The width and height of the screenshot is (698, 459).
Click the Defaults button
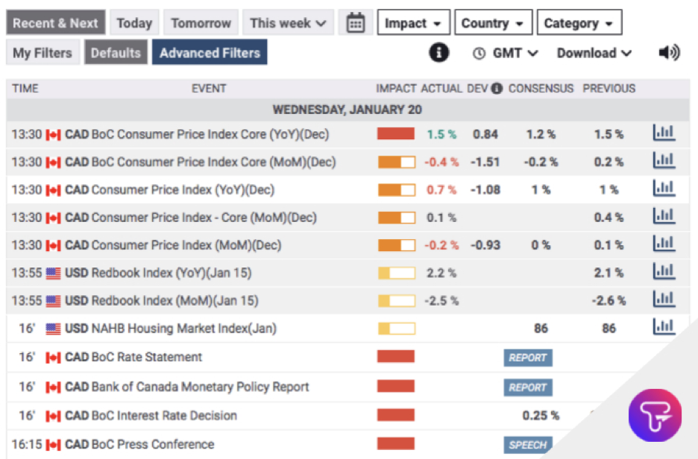point(116,52)
